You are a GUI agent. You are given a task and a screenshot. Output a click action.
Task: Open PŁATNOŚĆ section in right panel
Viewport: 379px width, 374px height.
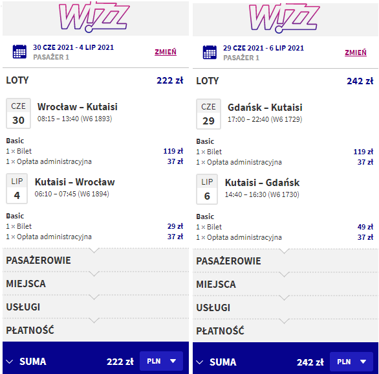[285, 331]
